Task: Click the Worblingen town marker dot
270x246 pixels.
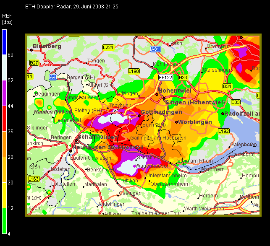Action: 176,122
